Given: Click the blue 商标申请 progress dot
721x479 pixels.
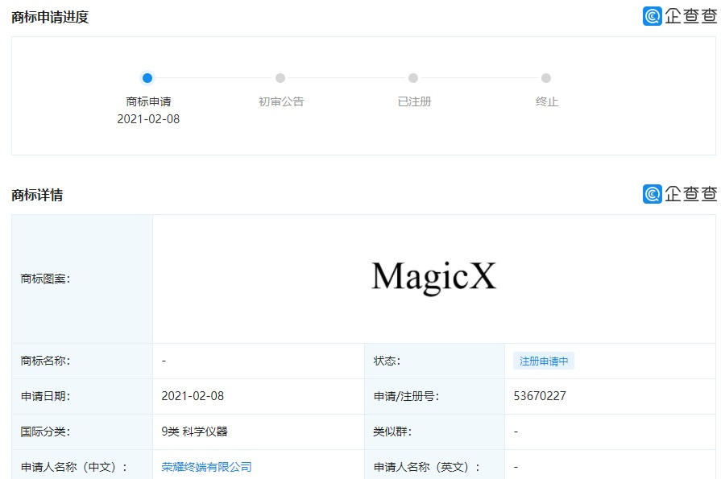Looking at the screenshot, I should click(147, 78).
